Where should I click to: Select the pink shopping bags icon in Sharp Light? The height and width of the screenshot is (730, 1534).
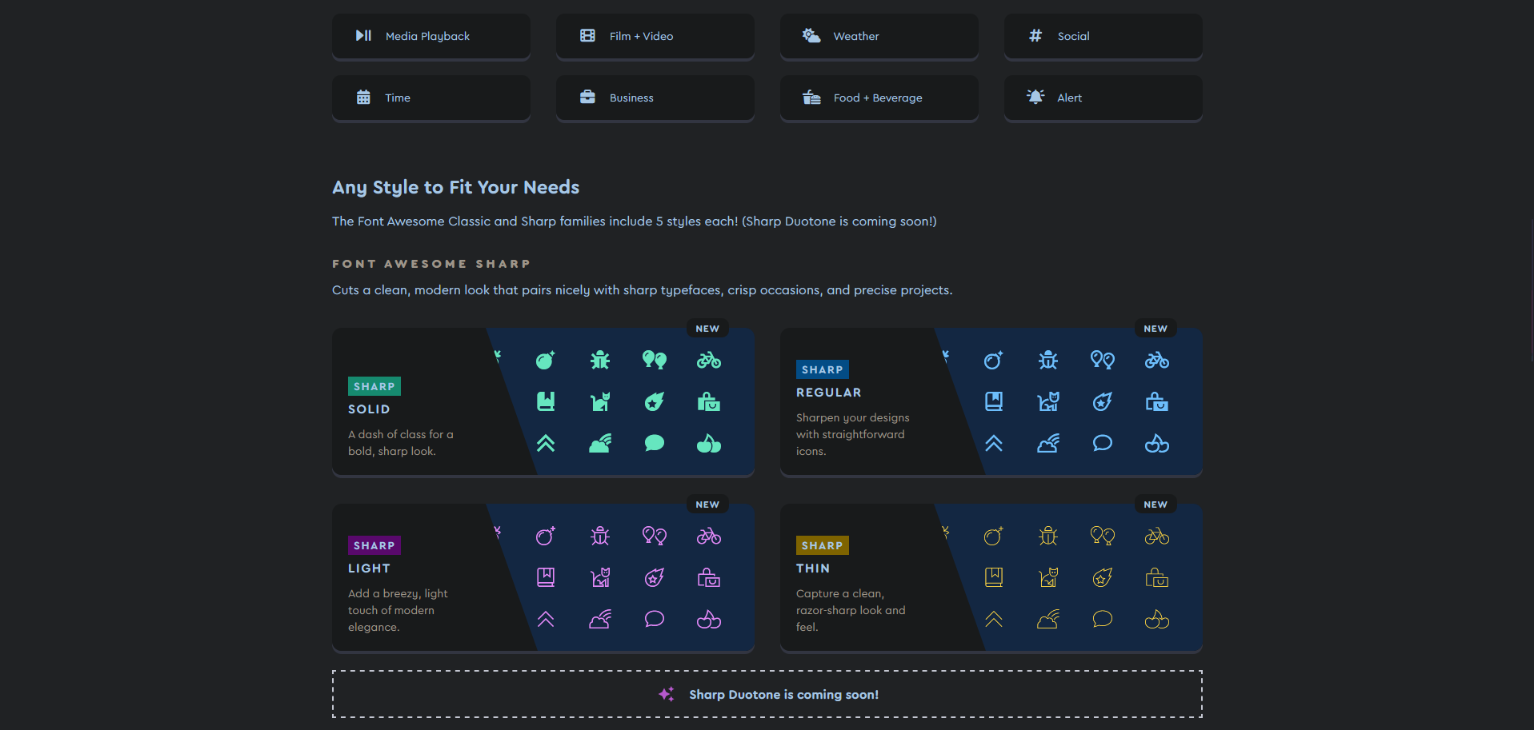[x=708, y=577]
